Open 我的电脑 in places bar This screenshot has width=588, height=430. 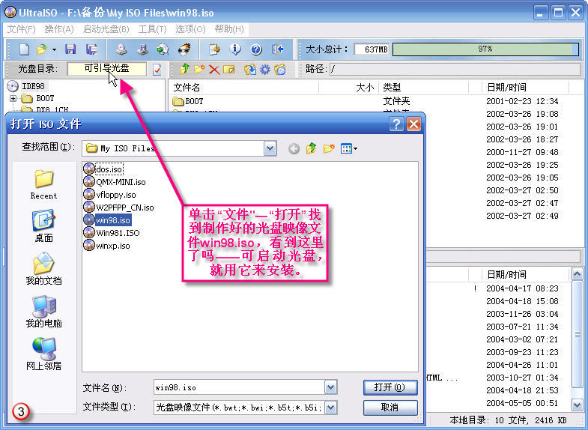[x=44, y=311]
